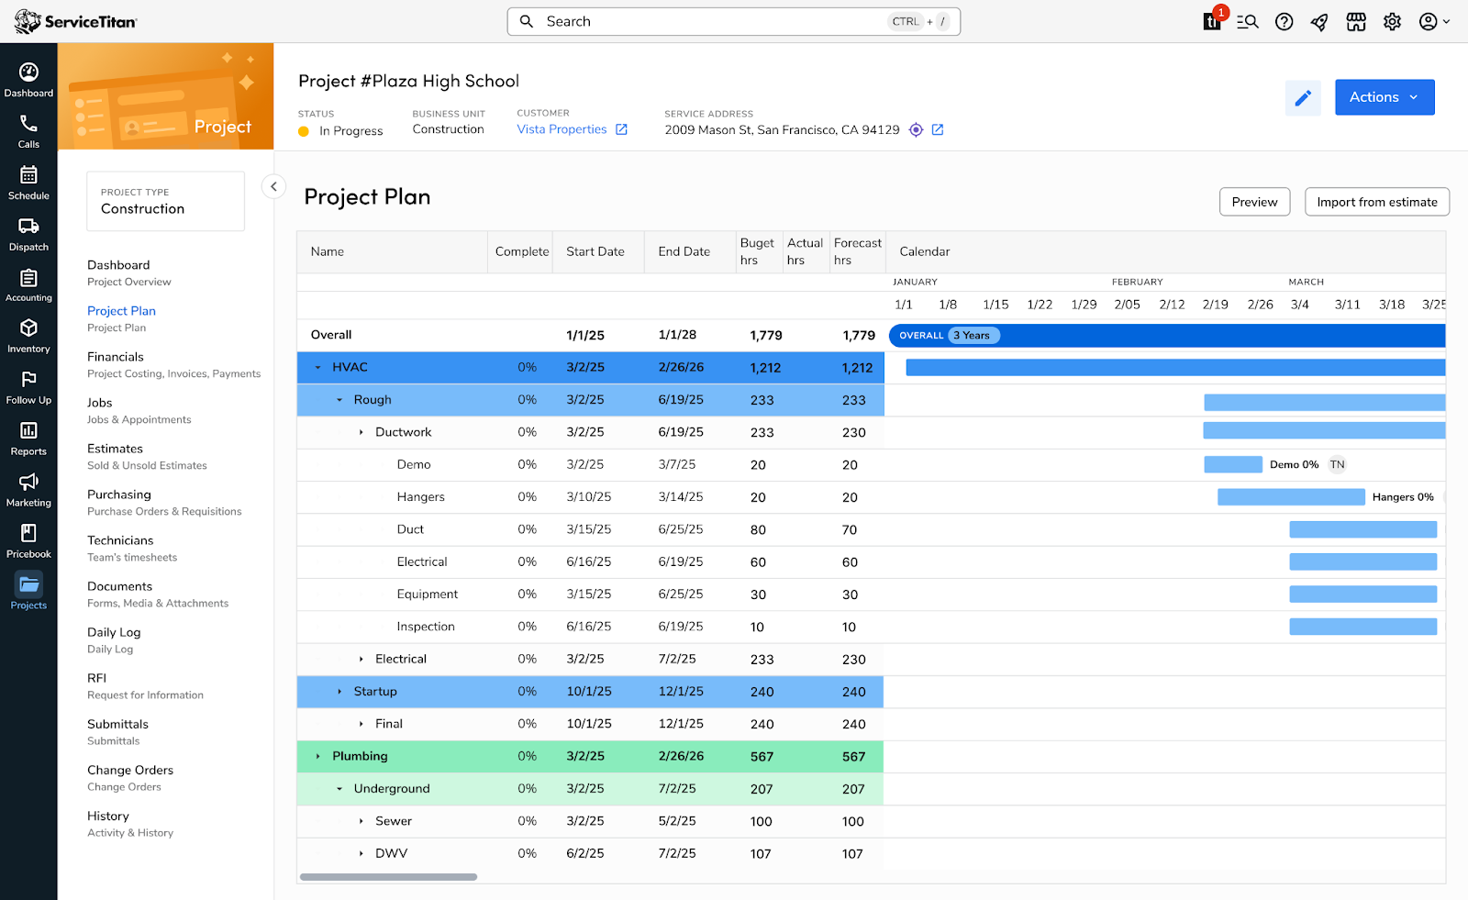Screen dimensions: 1468x900
Task: Open the Pricebook icon
Action: coord(28,534)
